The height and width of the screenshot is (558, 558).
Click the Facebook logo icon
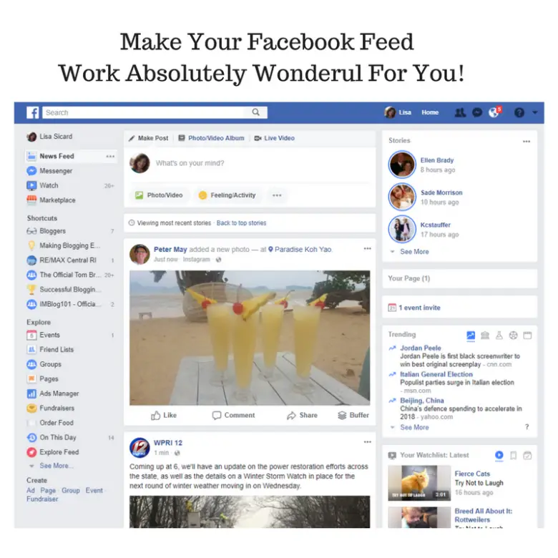point(33,112)
